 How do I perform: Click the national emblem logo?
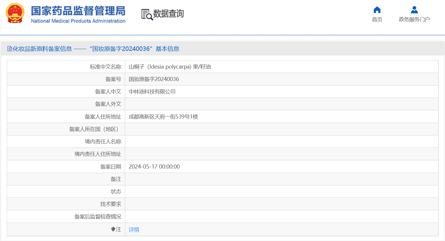15,13
